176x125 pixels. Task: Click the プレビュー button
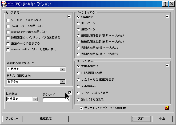tap(12, 119)
